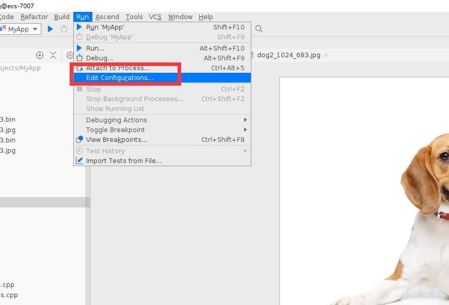Close the dog2_1024_683.jpg tab
This screenshot has width=449, height=305.
(x=326, y=55)
